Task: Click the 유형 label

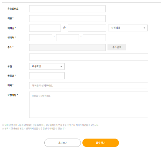Action: [x=10, y=66]
